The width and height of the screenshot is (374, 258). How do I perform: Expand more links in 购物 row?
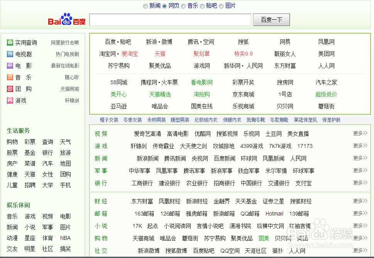[x=360, y=238]
